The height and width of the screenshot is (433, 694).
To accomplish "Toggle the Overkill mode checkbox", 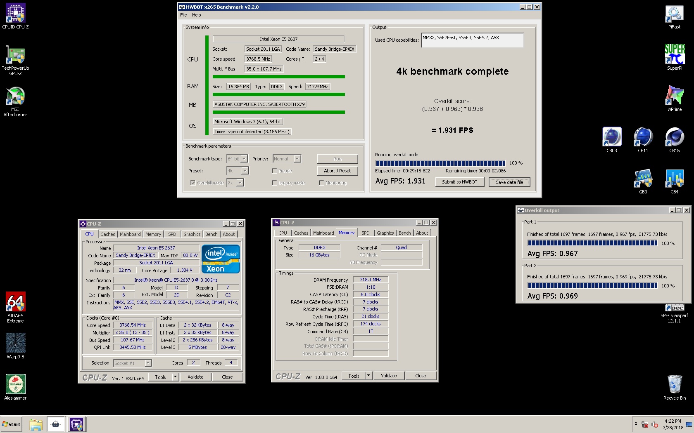I will coord(193,183).
